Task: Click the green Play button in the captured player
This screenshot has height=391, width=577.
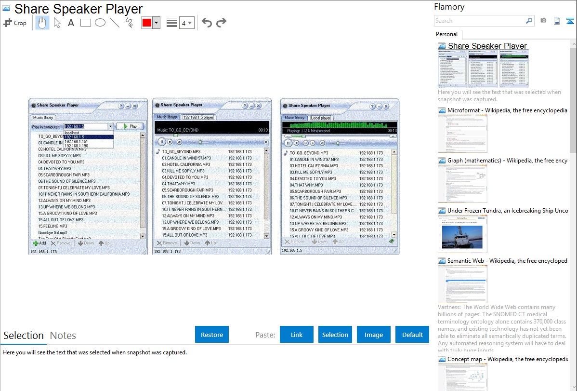Action: (130, 126)
